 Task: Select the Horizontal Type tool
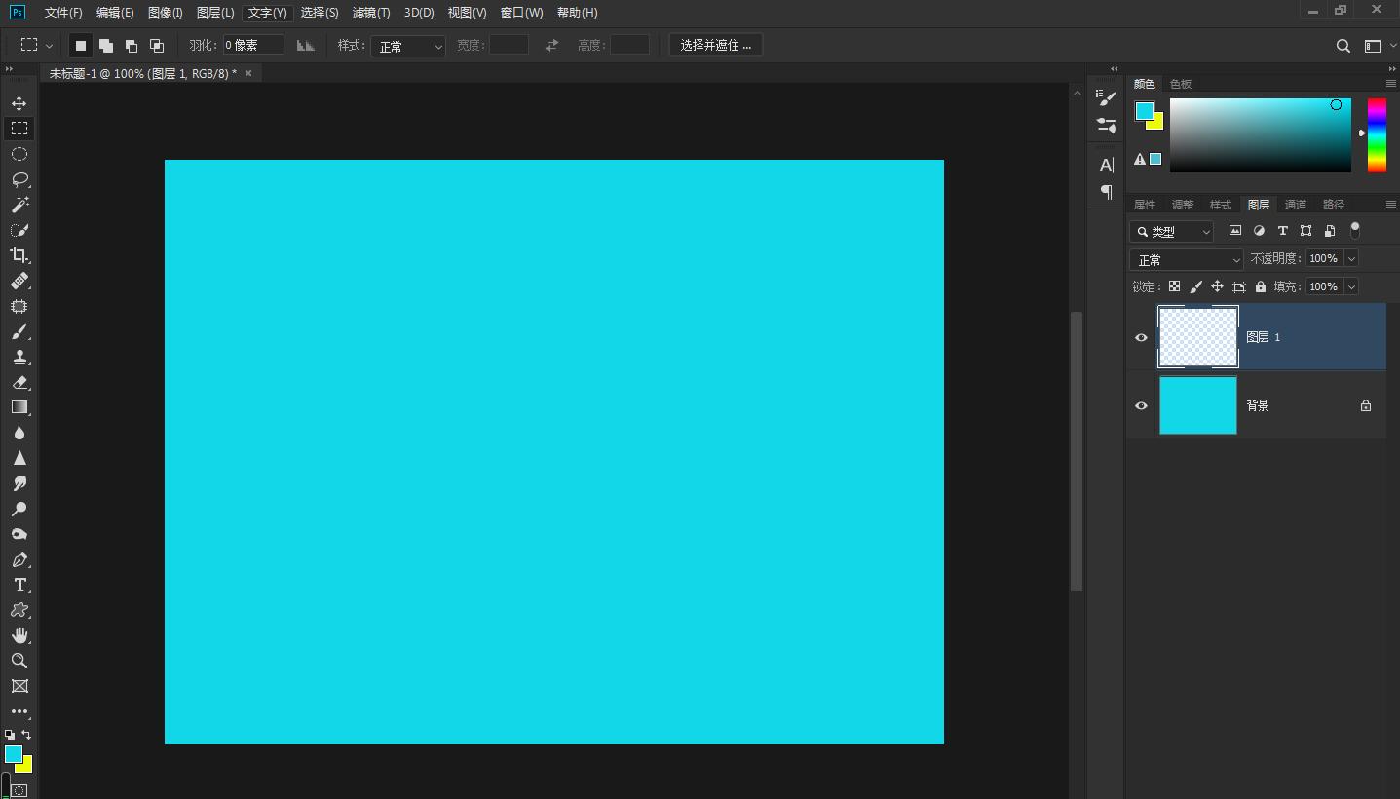pos(19,585)
